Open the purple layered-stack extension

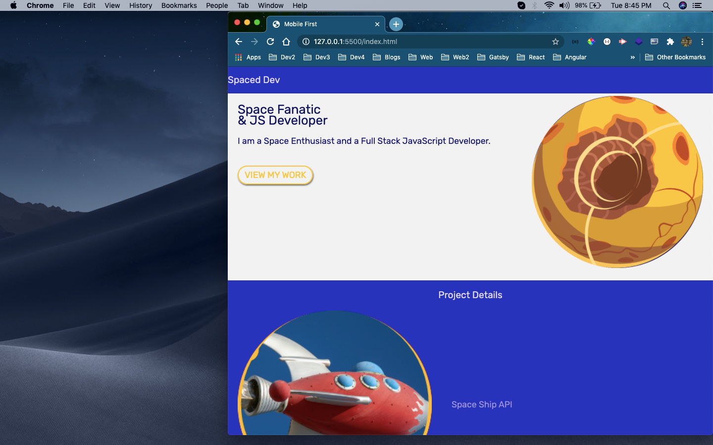pyautogui.click(x=639, y=42)
